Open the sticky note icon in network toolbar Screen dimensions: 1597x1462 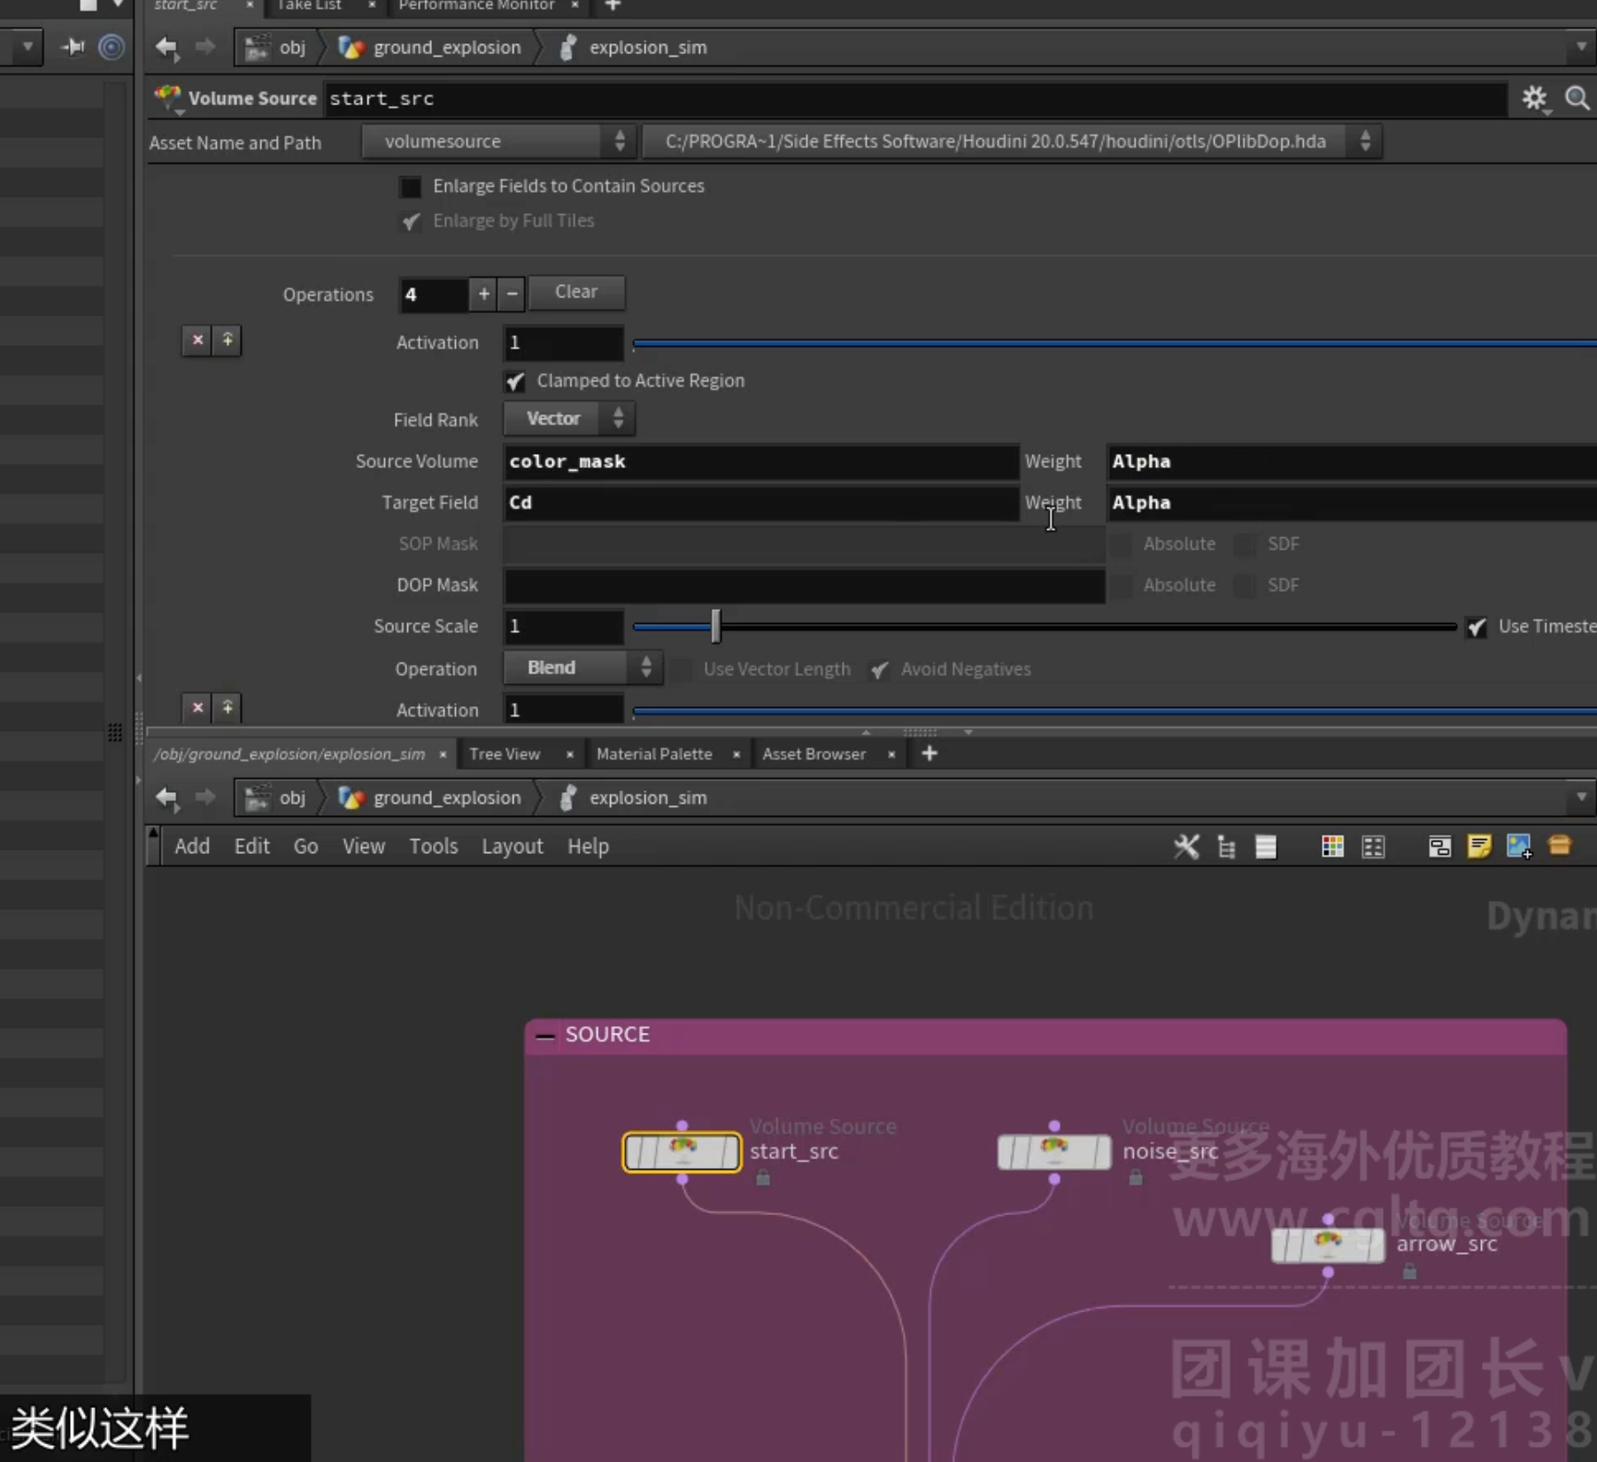[1478, 846]
